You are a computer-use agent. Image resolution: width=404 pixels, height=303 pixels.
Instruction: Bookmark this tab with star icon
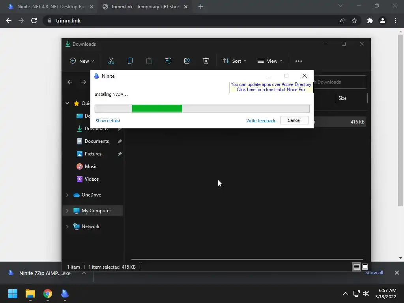(x=354, y=21)
